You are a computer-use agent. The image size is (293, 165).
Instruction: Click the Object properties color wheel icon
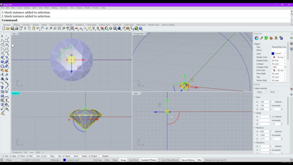click(256, 38)
